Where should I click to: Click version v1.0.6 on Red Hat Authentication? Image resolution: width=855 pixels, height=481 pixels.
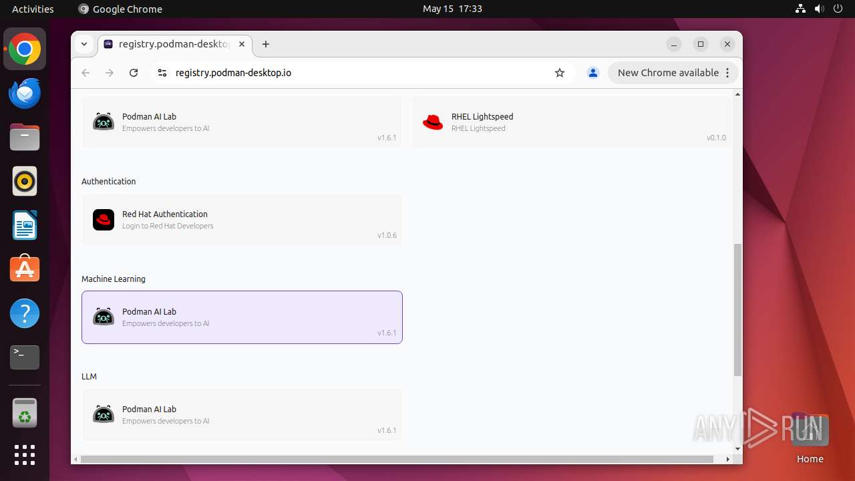click(387, 235)
